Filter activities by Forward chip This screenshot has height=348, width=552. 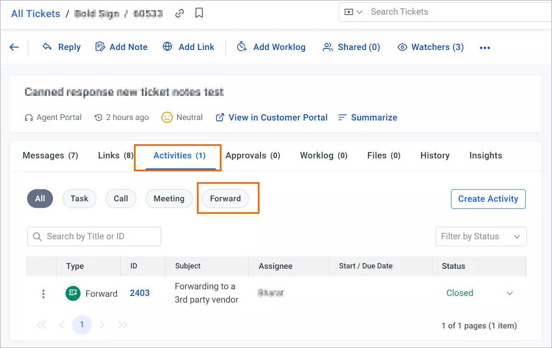point(225,199)
